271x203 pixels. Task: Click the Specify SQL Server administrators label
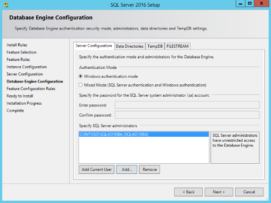[108, 126]
